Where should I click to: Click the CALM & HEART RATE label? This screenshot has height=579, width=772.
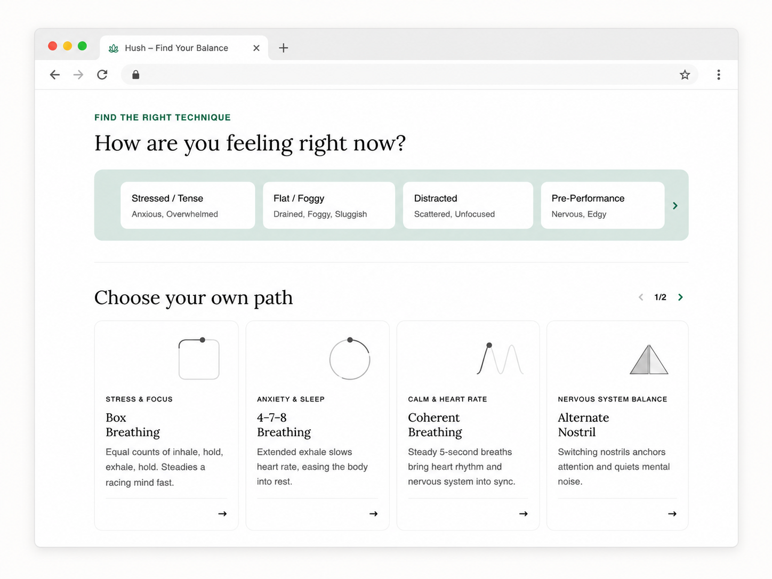[x=447, y=399]
